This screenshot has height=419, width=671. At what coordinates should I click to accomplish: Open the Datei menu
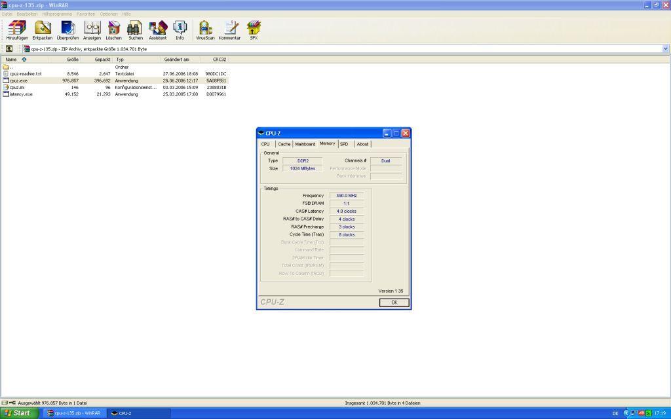click(7, 14)
